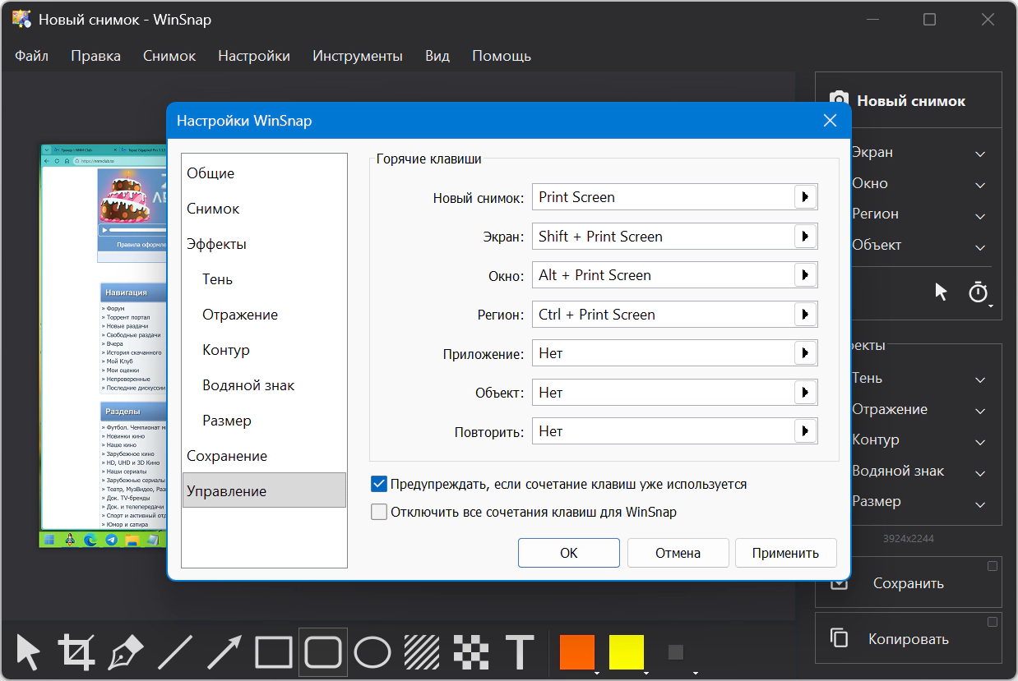Toggle the small checkbox on Сохранить button

(993, 565)
